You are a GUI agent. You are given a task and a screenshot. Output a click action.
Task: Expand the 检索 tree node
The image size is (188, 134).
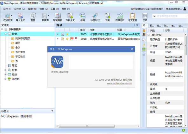pos(5,70)
